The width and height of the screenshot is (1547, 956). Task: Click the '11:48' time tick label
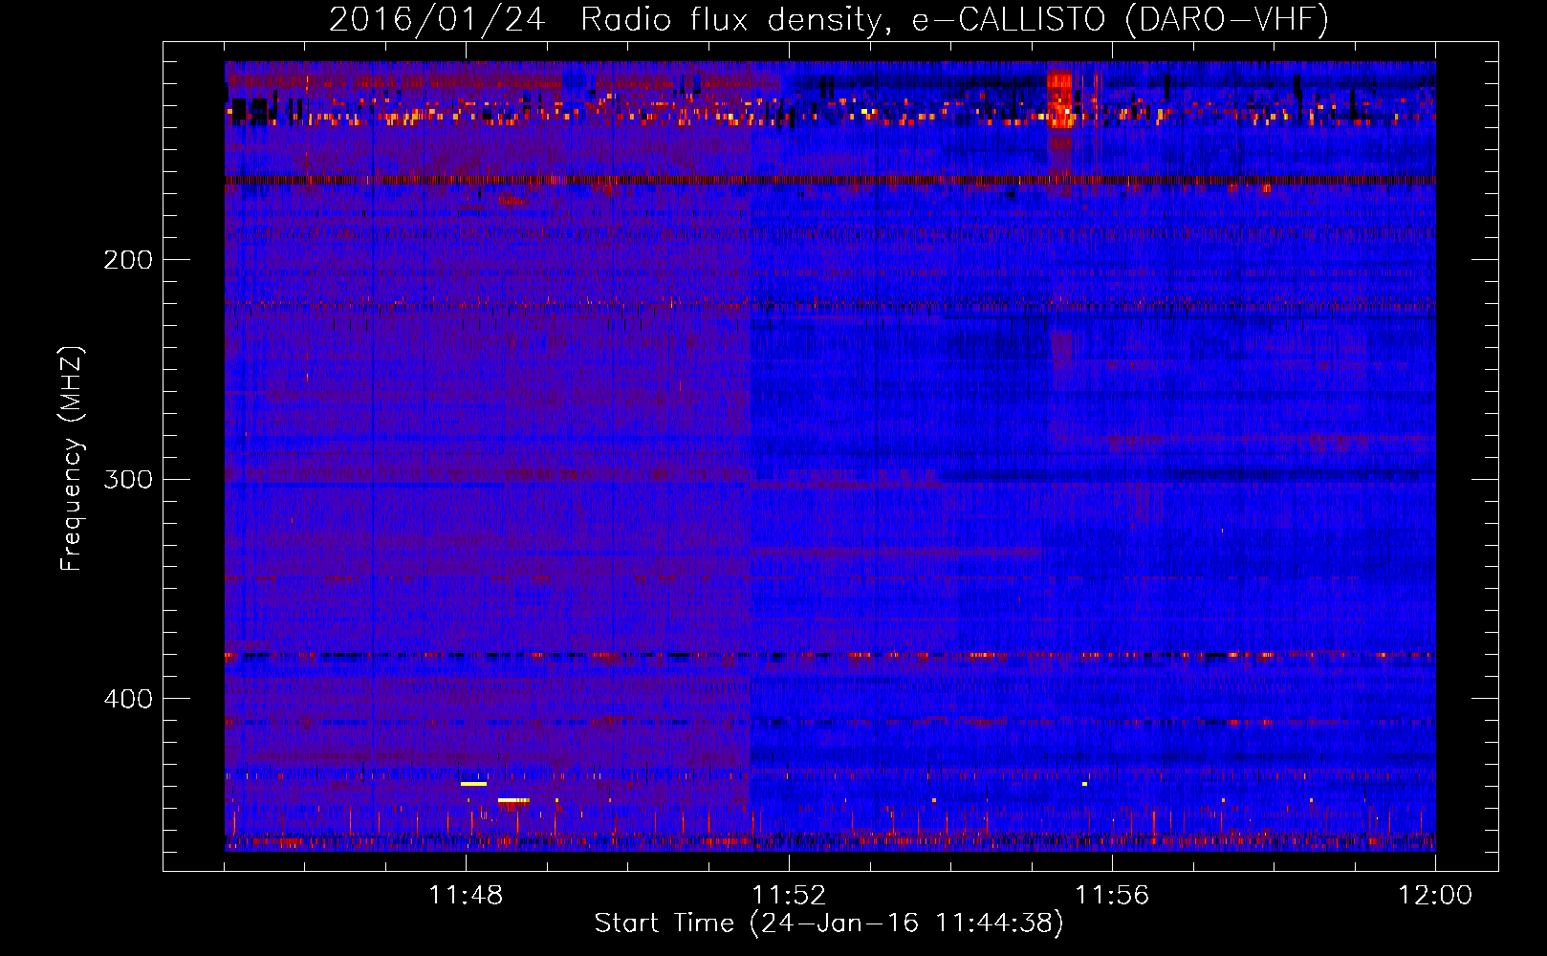(x=466, y=896)
